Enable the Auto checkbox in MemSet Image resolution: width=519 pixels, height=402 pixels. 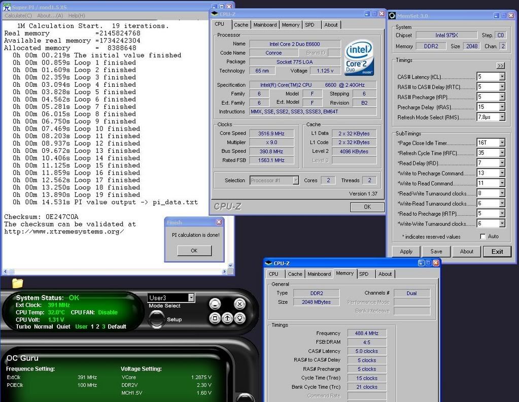pos(483,237)
